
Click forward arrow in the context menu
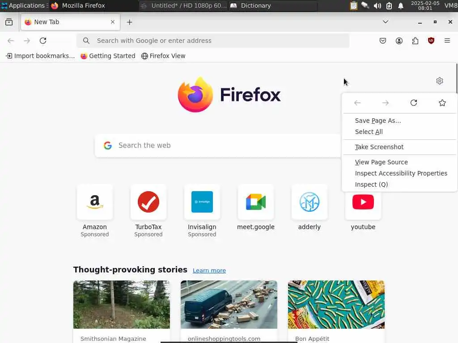(385, 103)
